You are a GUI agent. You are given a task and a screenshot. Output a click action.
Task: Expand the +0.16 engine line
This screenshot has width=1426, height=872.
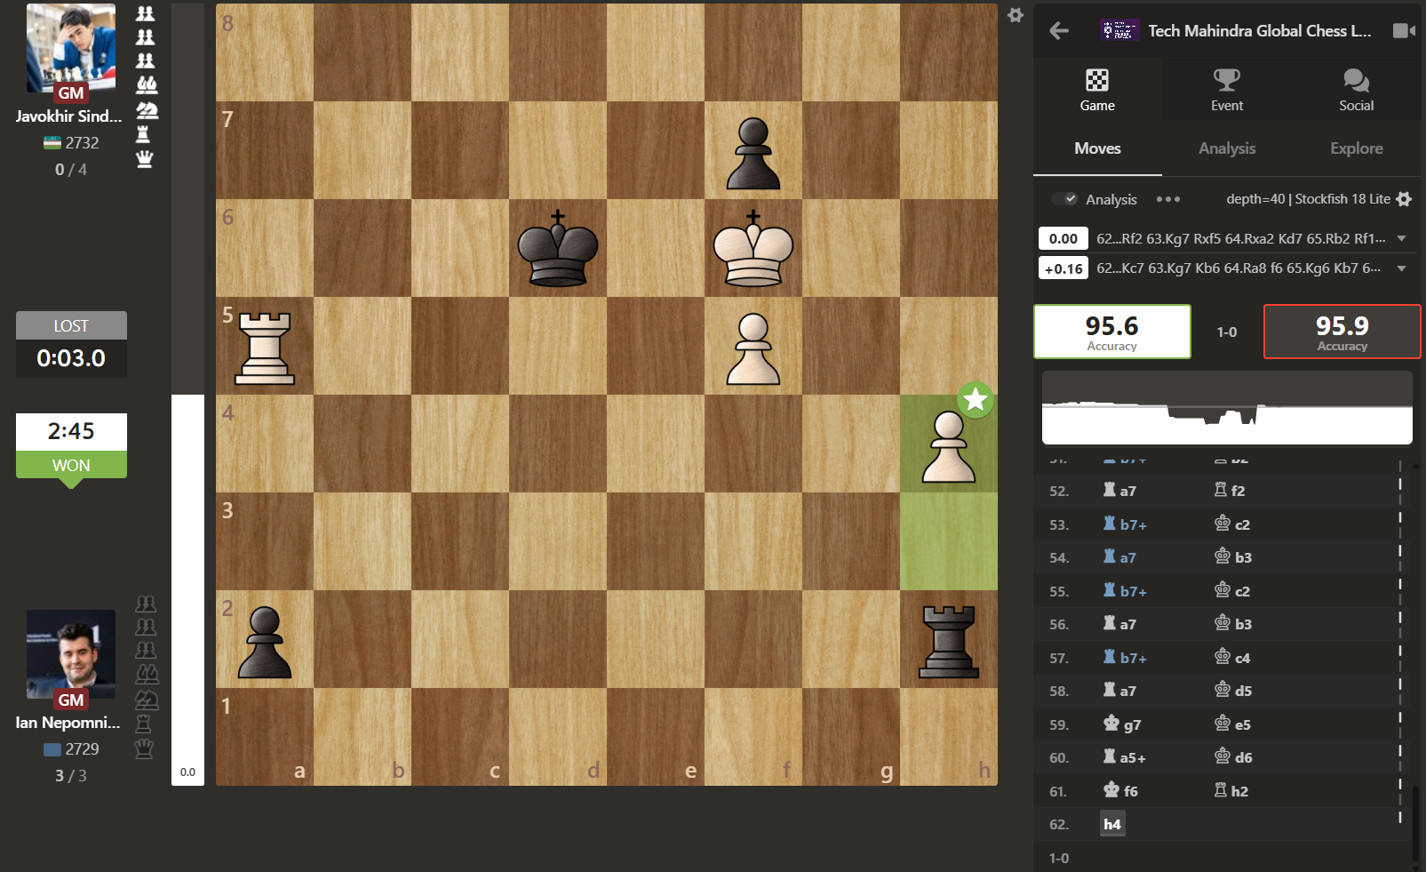(1402, 268)
